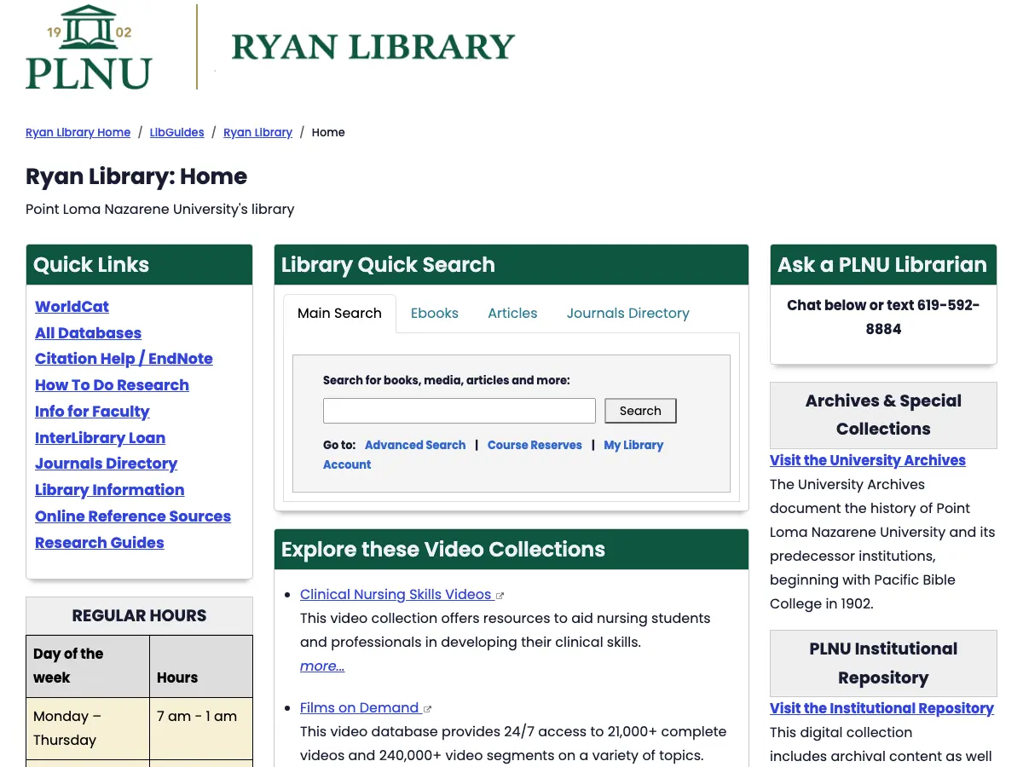Viewport: 1023px width, 767px height.
Task: Switch to the Journals Directory tab
Action: point(628,314)
